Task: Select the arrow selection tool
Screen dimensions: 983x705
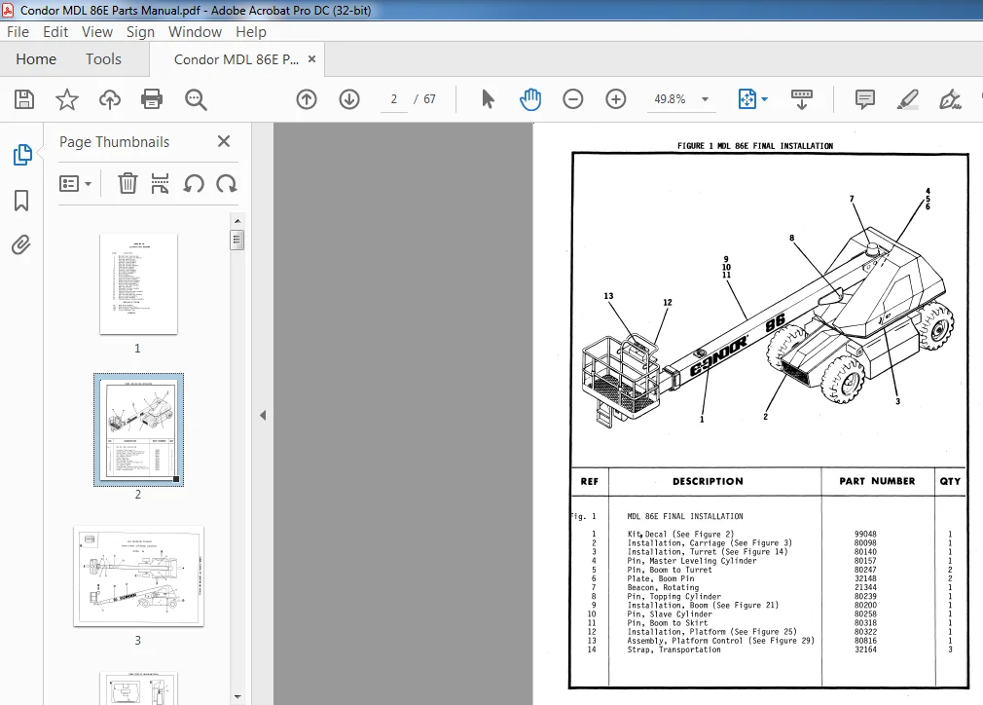Action: pos(488,99)
